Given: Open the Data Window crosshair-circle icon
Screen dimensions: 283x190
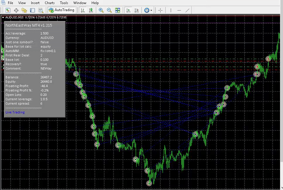Looking at the screenshot, I should click(16, 10).
